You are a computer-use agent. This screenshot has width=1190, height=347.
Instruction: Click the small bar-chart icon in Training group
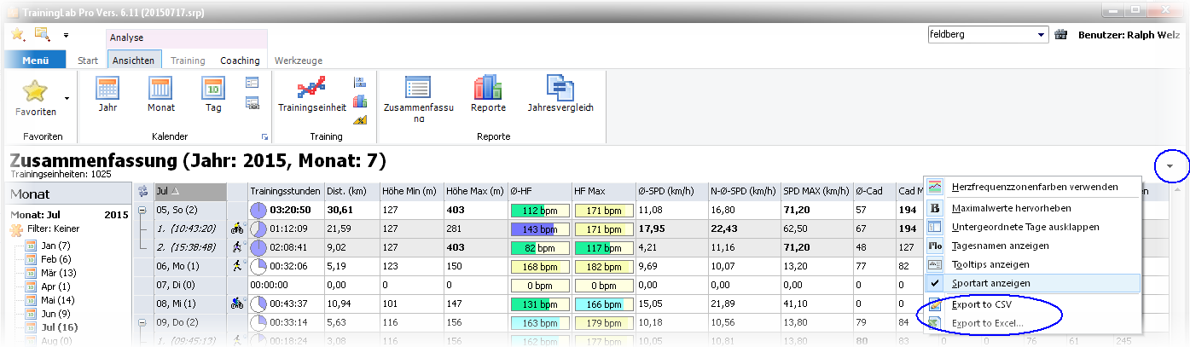(x=360, y=101)
